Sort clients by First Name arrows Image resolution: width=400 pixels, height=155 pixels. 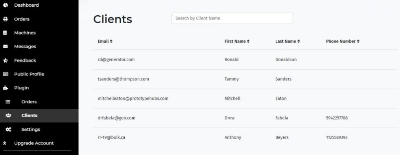(x=248, y=41)
